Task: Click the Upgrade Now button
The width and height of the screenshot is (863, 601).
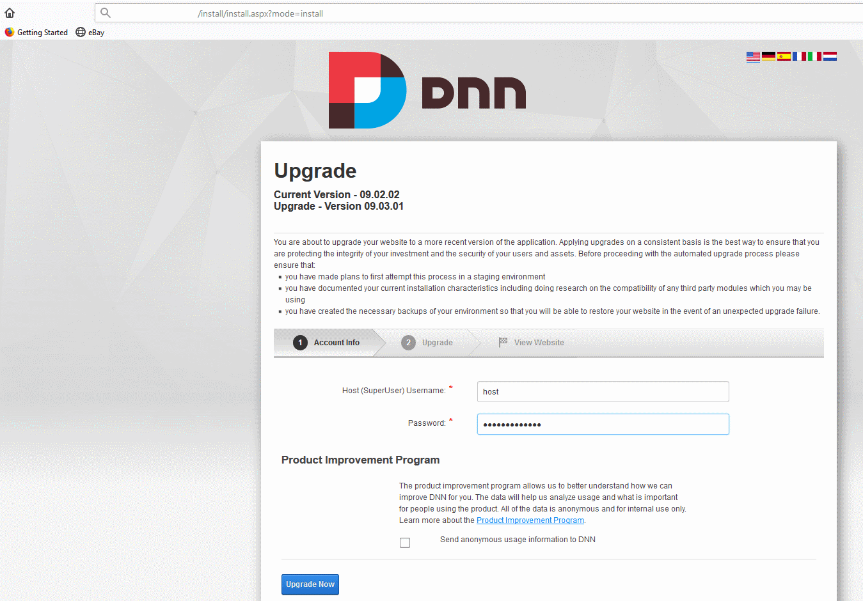Action: [x=310, y=584]
